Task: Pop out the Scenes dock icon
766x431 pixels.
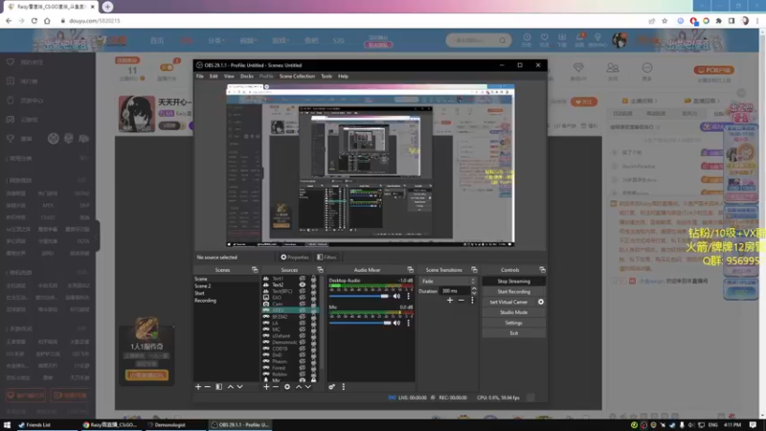Action: (255, 270)
